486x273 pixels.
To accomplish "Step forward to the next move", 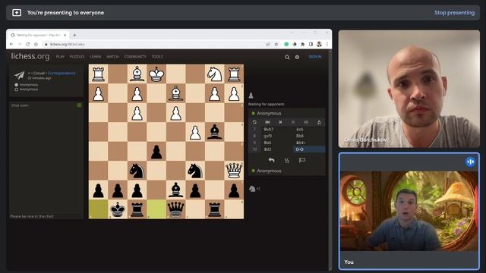I will point(293,122).
